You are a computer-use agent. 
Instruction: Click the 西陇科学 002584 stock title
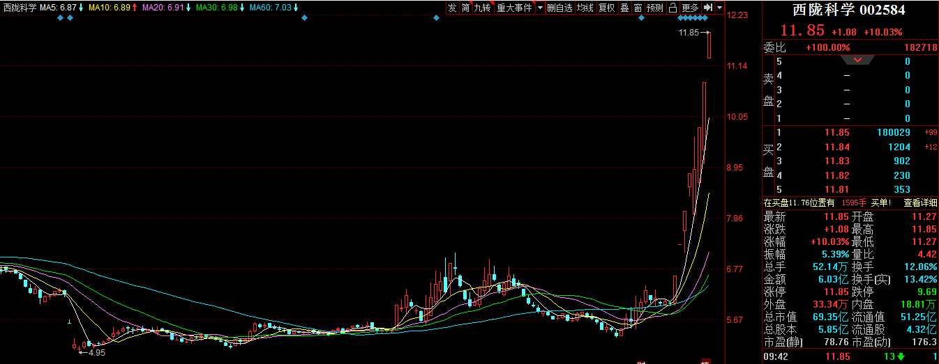point(849,10)
